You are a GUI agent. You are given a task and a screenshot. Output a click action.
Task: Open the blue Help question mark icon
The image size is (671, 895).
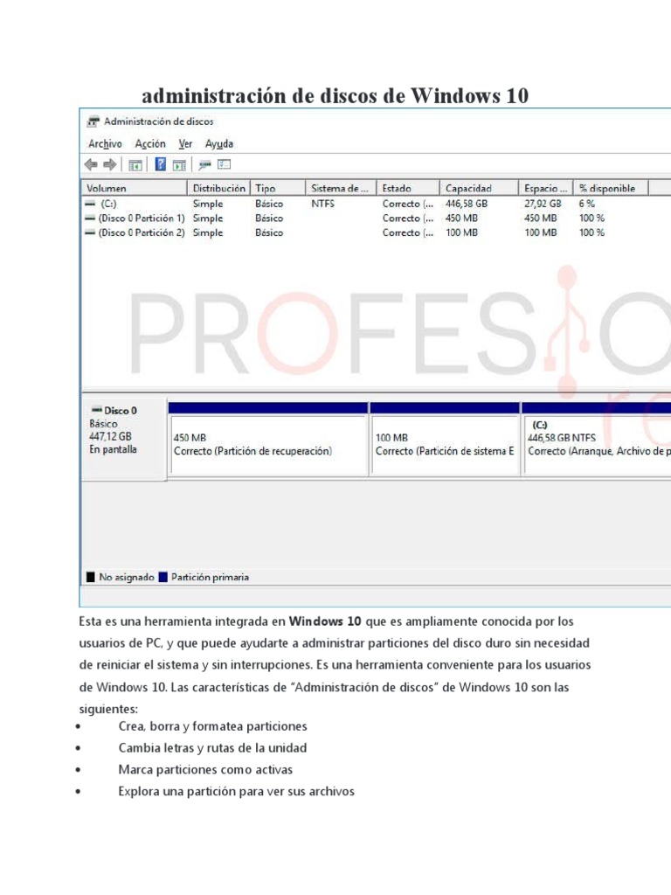tap(161, 164)
